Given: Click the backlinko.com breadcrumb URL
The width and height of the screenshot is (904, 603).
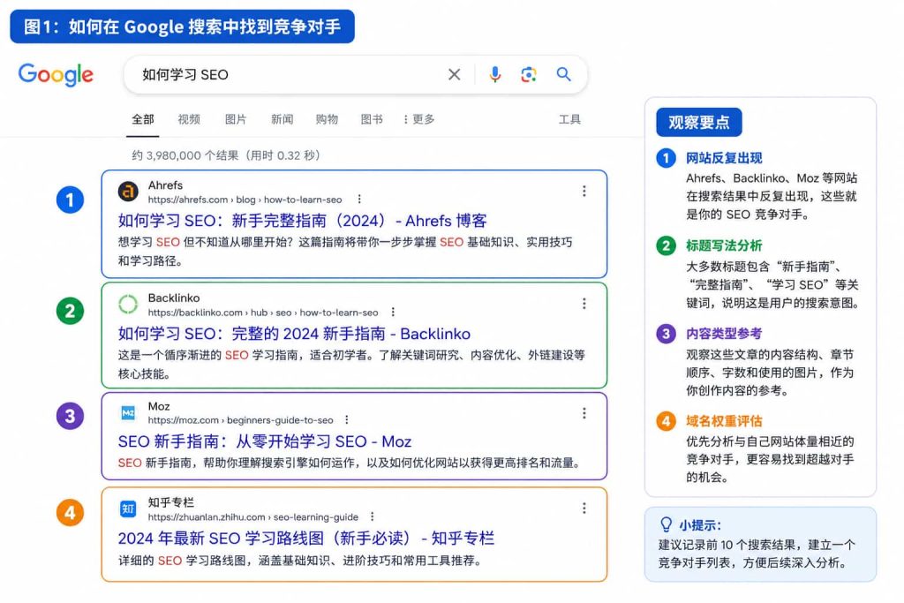Looking at the screenshot, I should [x=263, y=313].
